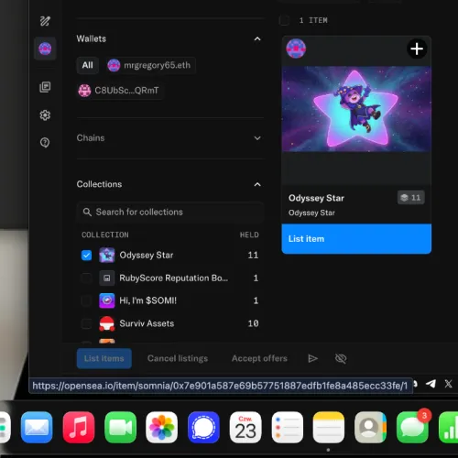Click the Odyssey Star collection thumbnail icon

pos(106,255)
